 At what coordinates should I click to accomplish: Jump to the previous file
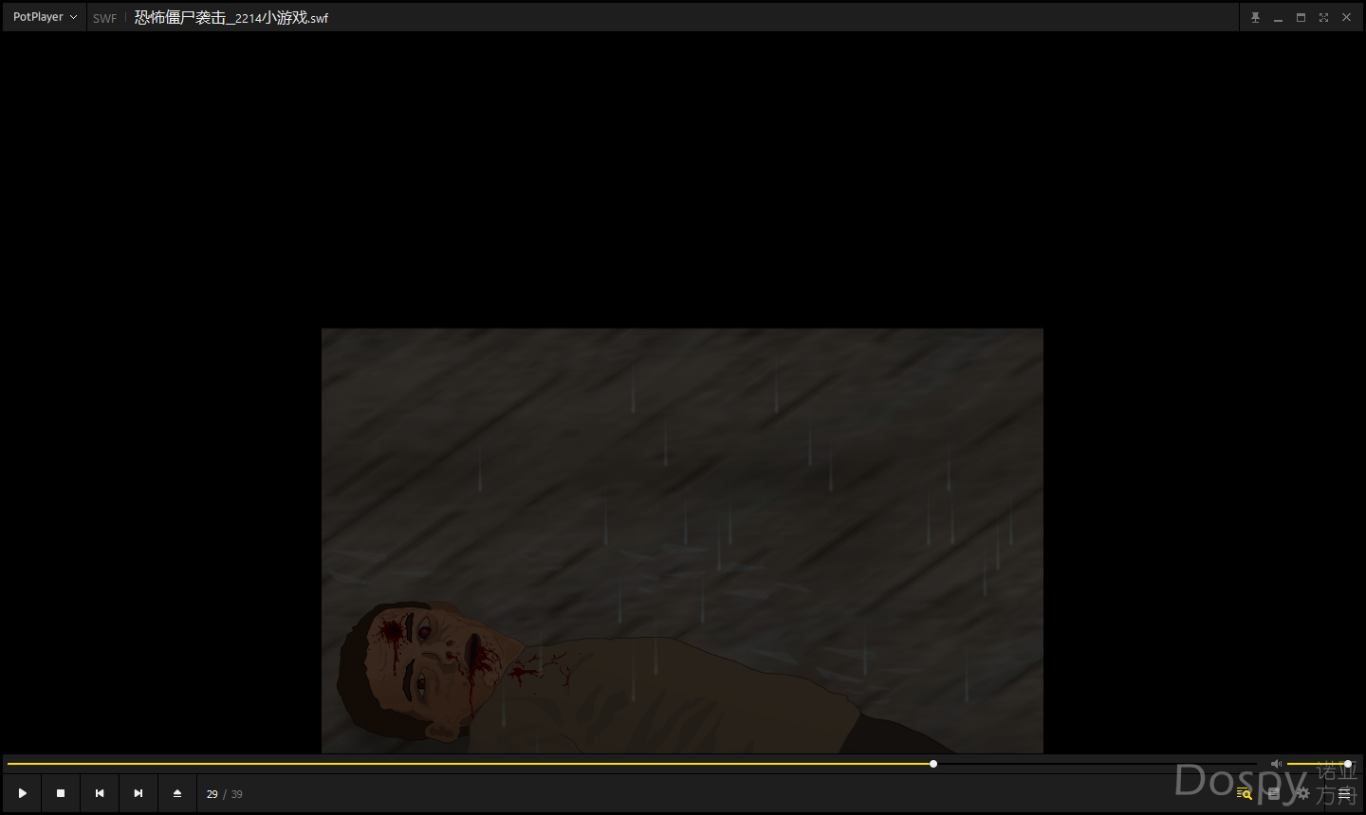coord(100,793)
